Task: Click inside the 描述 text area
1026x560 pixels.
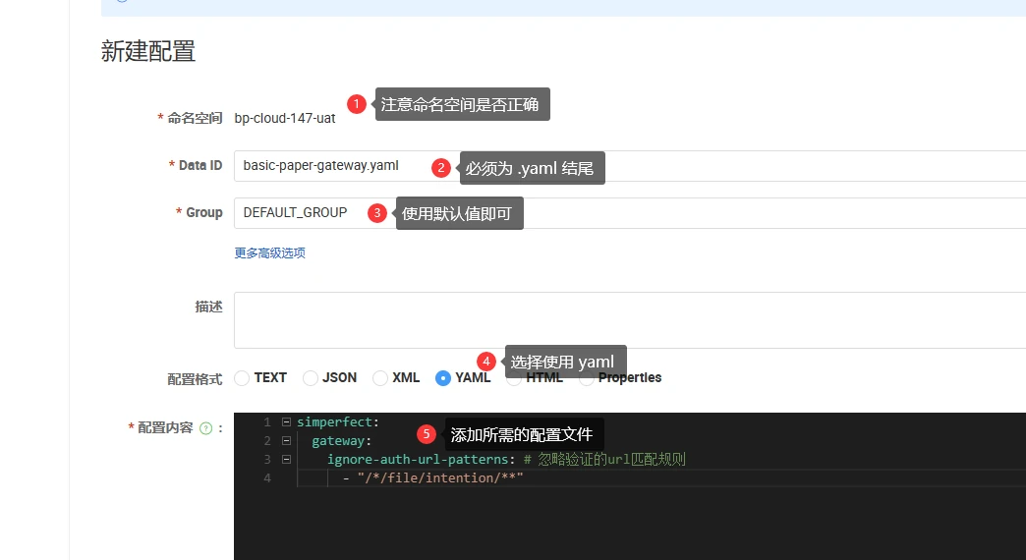Action: click(x=629, y=320)
